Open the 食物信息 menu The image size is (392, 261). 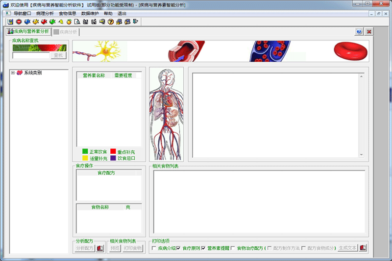tap(68, 14)
